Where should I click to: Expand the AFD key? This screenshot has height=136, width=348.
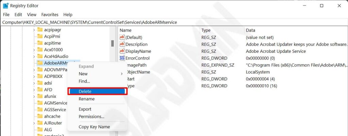tap(34, 90)
